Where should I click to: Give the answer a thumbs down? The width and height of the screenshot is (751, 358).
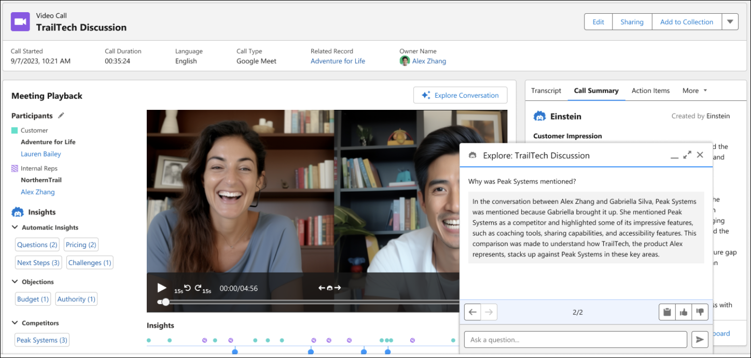click(700, 312)
